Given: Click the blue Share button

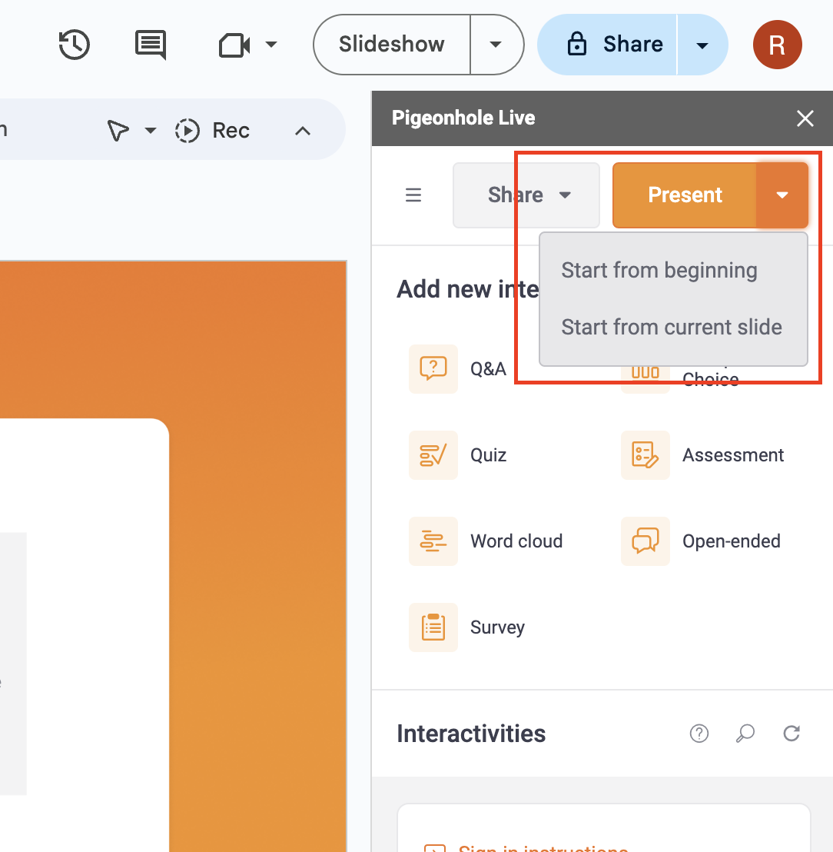Looking at the screenshot, I should point(607,45).
